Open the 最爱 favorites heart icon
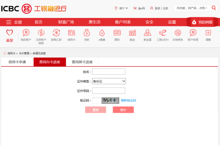This screenshot has width=220, height=145. pyautogui.click(x=10, y=33)
